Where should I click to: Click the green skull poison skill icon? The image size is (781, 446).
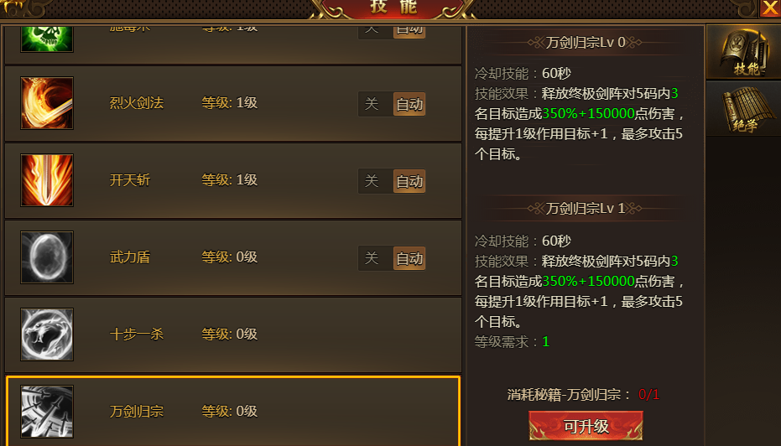(x=47, y=38)
